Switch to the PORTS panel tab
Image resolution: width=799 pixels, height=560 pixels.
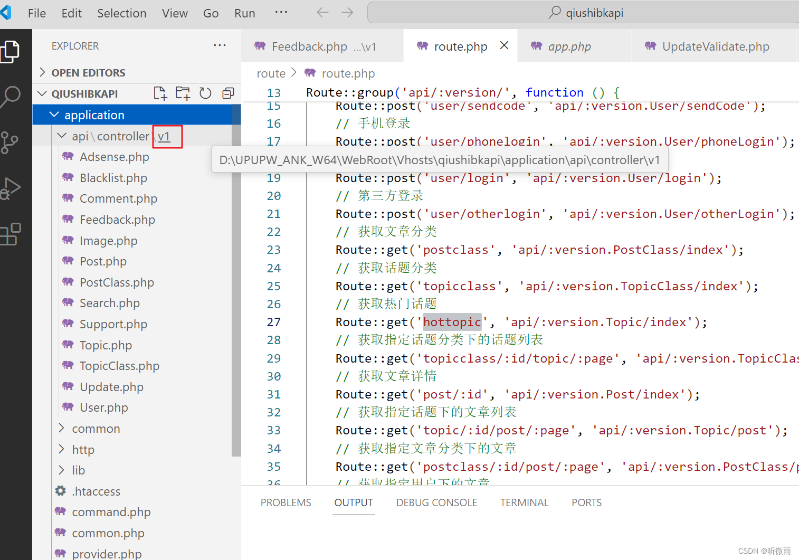pos(587,502)
